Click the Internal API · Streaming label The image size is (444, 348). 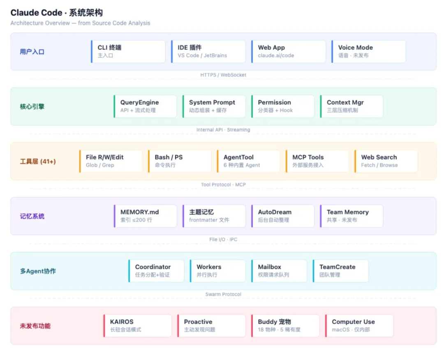point(223,130)
